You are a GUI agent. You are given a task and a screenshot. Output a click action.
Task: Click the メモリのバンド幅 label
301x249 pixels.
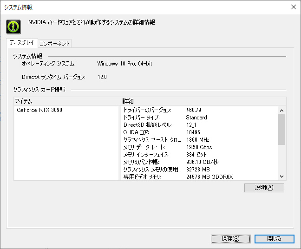point(142,162)
